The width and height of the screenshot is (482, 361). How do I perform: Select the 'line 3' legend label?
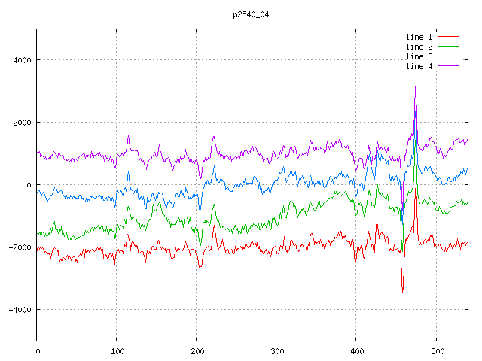(x=419, y=56)
